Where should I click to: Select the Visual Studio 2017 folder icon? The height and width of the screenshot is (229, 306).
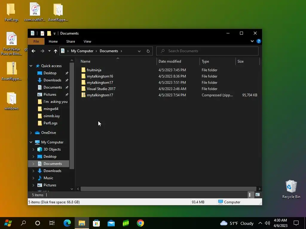(84, 89)
